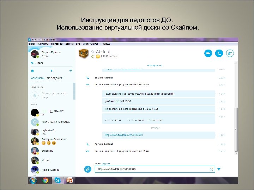Switch to the ПОСЛЕДНИЕ tab

[x=55, y=78]
